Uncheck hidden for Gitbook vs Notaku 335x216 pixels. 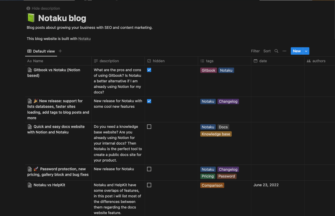[149, 70]
